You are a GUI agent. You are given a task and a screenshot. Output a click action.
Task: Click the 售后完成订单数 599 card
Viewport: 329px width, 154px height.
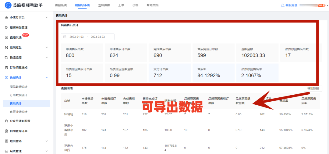tap(214, 53)
